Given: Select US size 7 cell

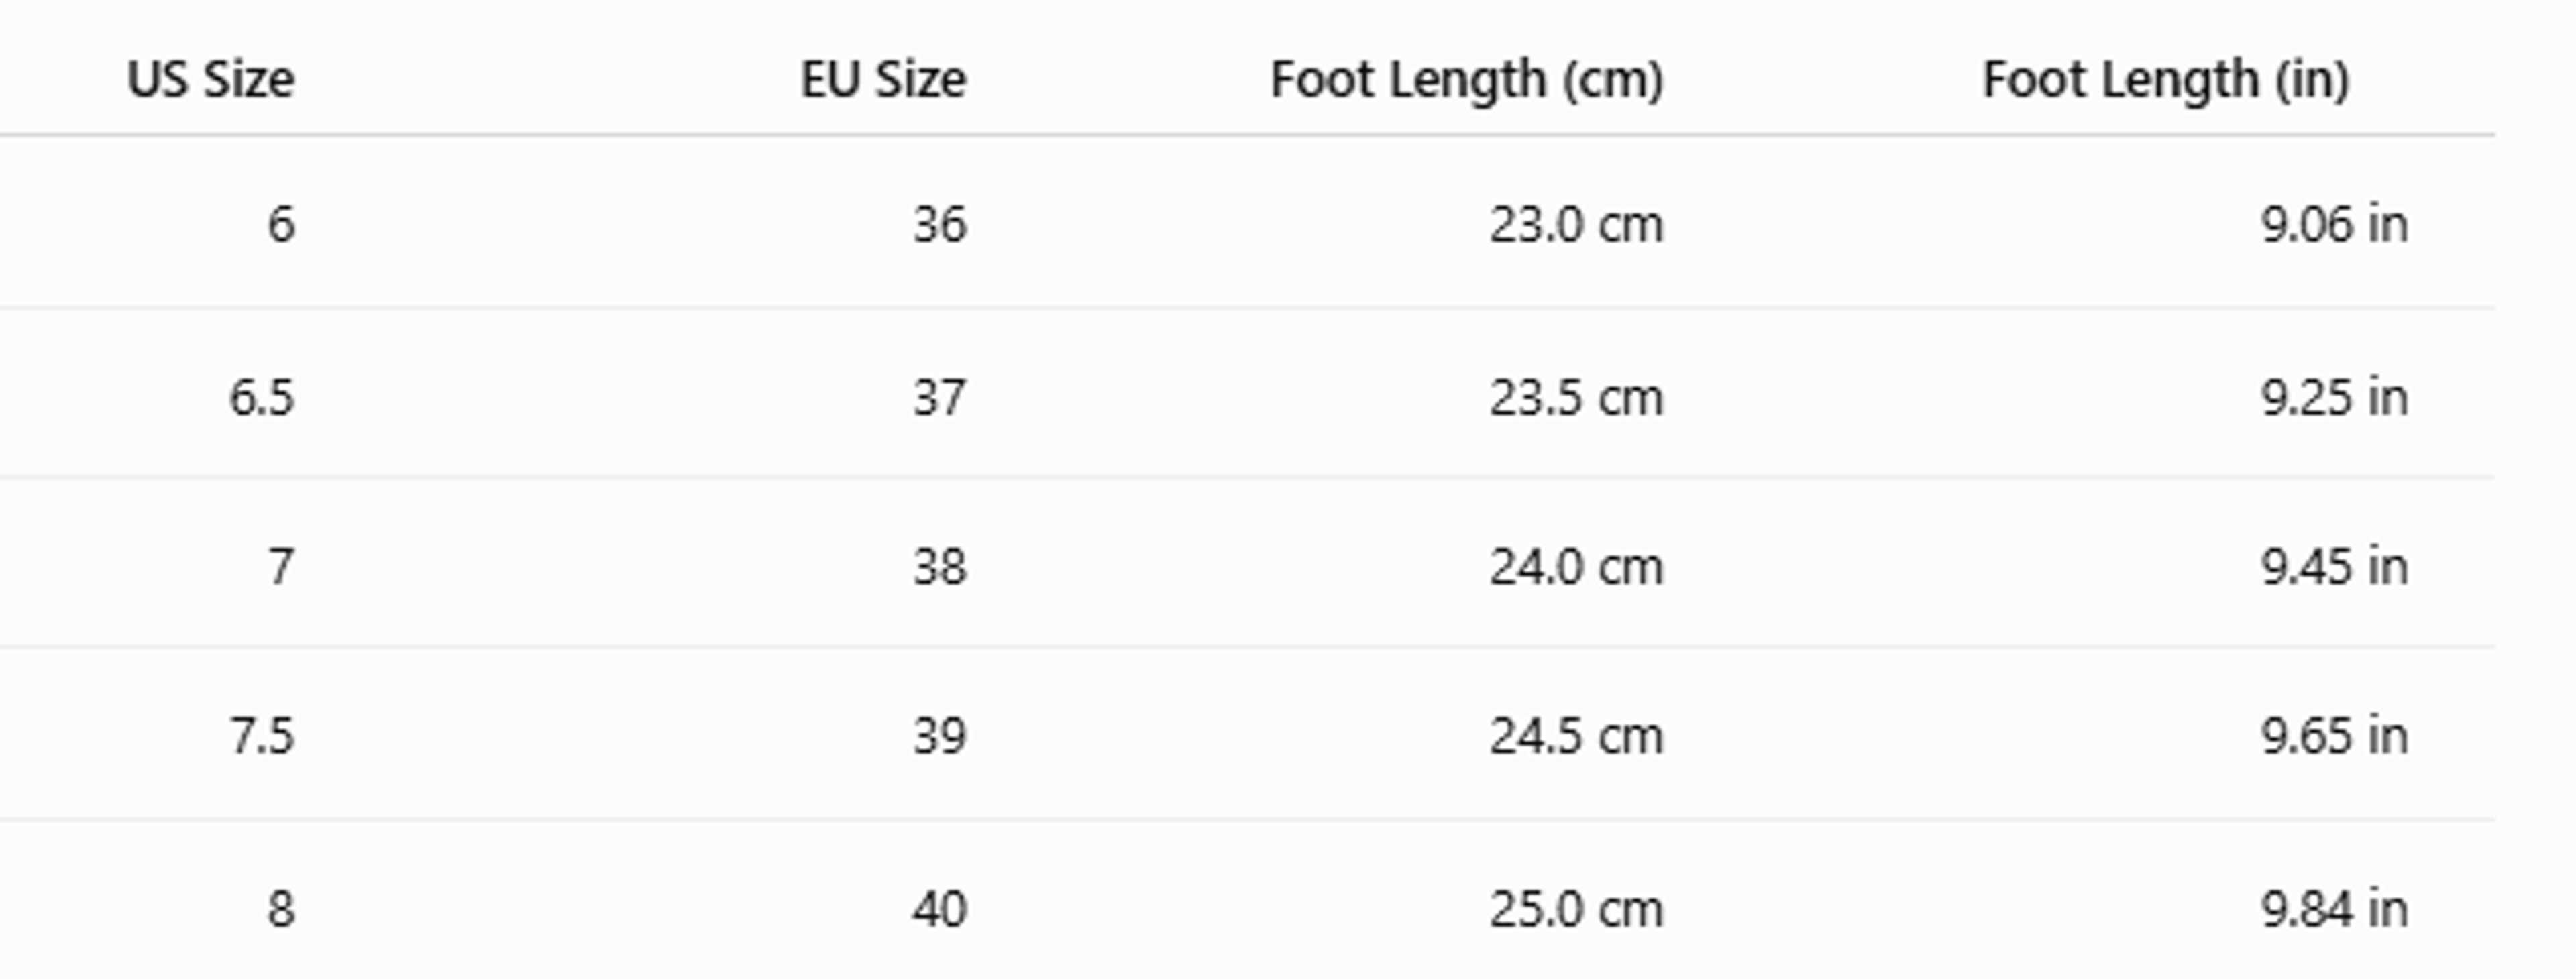Looking at the screenshot, I should click(x=281, y=567).
